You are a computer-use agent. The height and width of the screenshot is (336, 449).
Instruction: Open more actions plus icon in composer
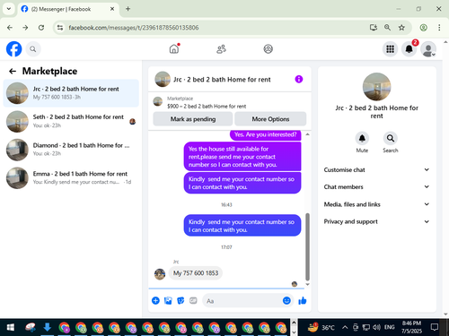pos(155,300)
